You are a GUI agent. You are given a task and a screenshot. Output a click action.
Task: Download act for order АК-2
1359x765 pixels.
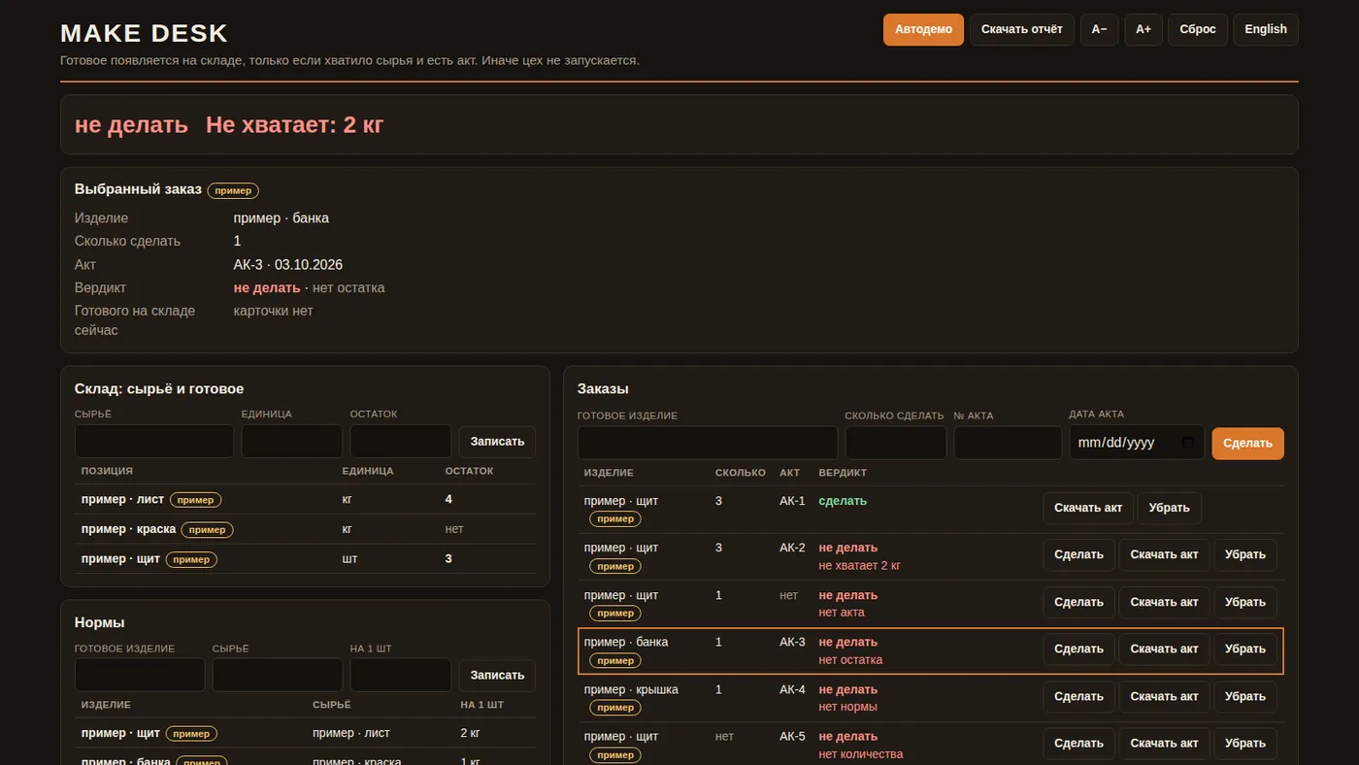pos(1164,555)
